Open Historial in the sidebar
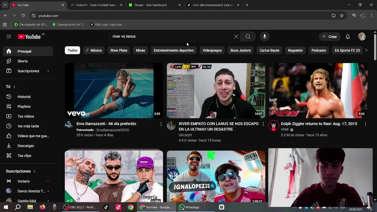Image resolution: width=377 pixels, height=212 pixels. coord(28,97)
